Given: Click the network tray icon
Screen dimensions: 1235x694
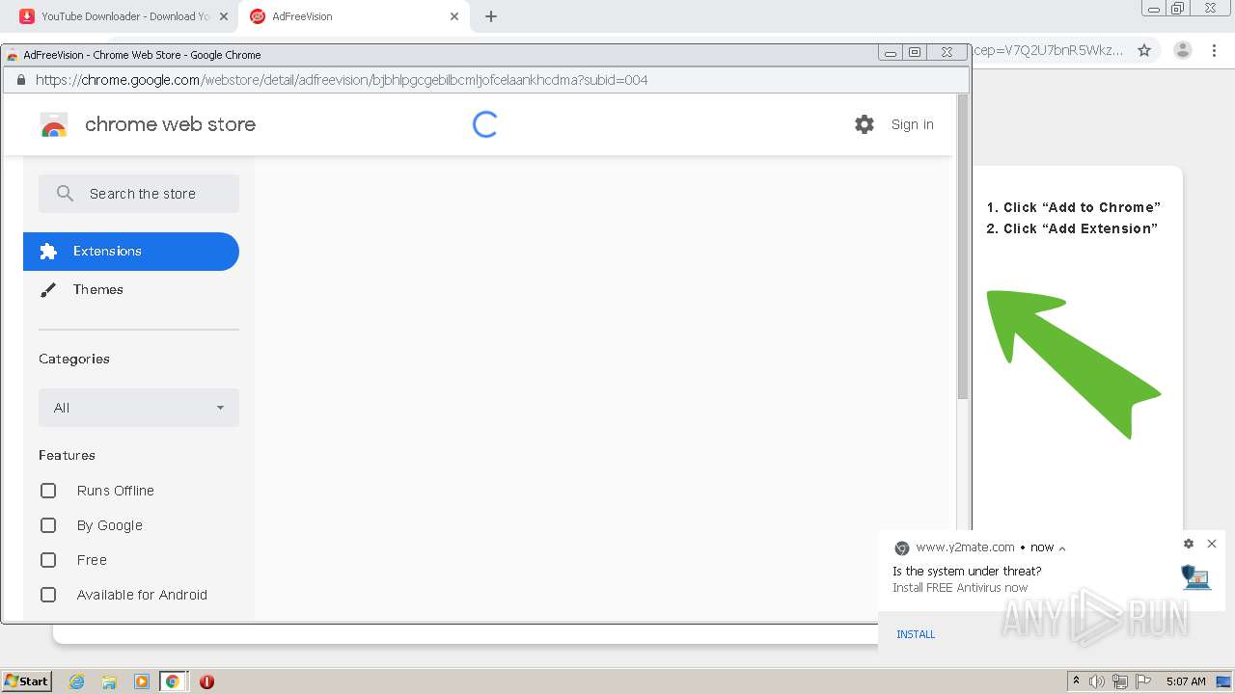Looking at the screenshot, I should pos(1120,681).
